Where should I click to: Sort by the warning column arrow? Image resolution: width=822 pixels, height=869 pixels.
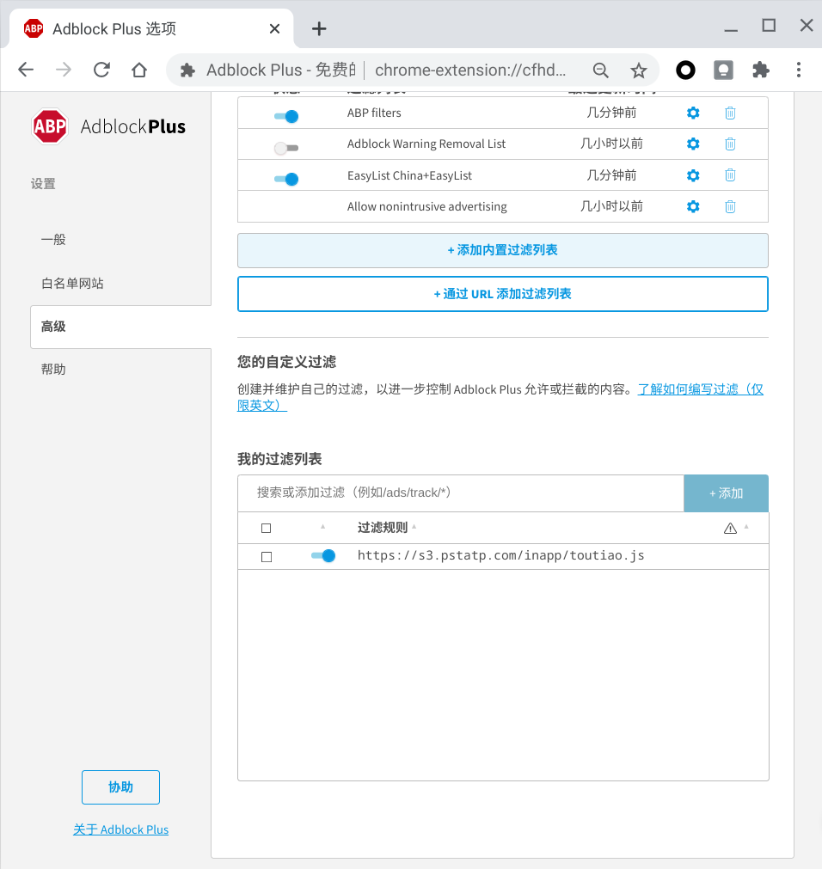coord(746,527)
